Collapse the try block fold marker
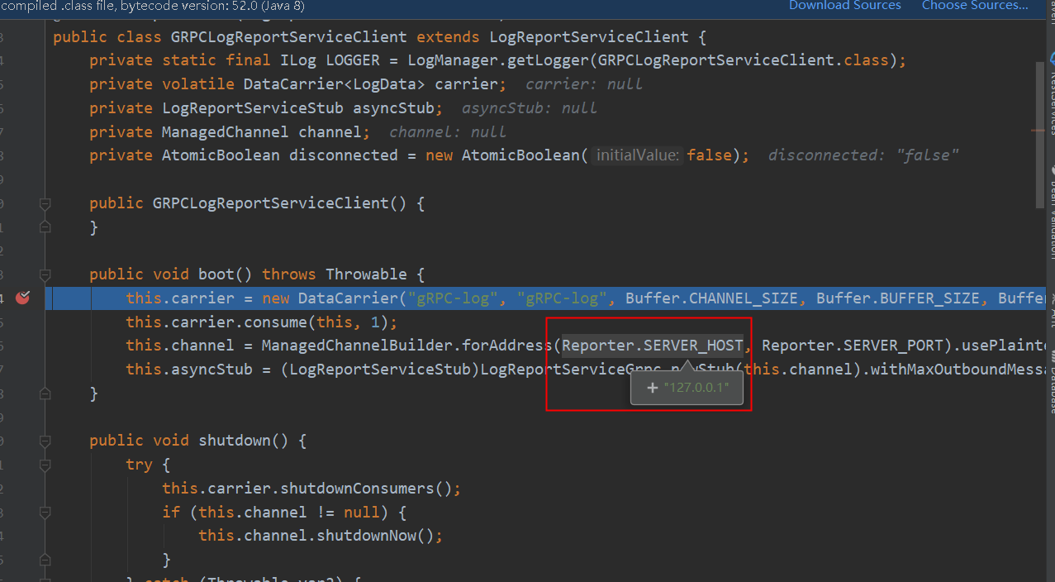Viewport: 1055px width, 582px height. click(x=45, y=465)
